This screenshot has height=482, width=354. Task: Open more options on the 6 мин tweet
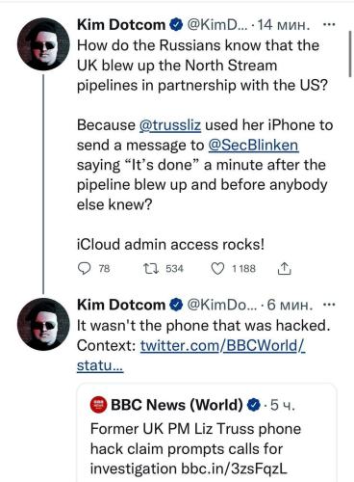tap(329, 305)
